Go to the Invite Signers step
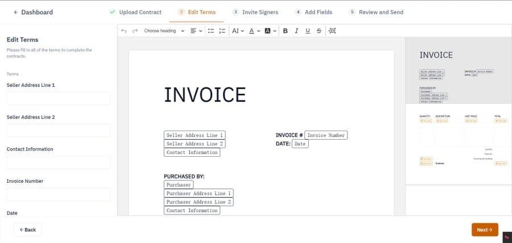The width and height of the screenshot is (512, 243). 255,12
